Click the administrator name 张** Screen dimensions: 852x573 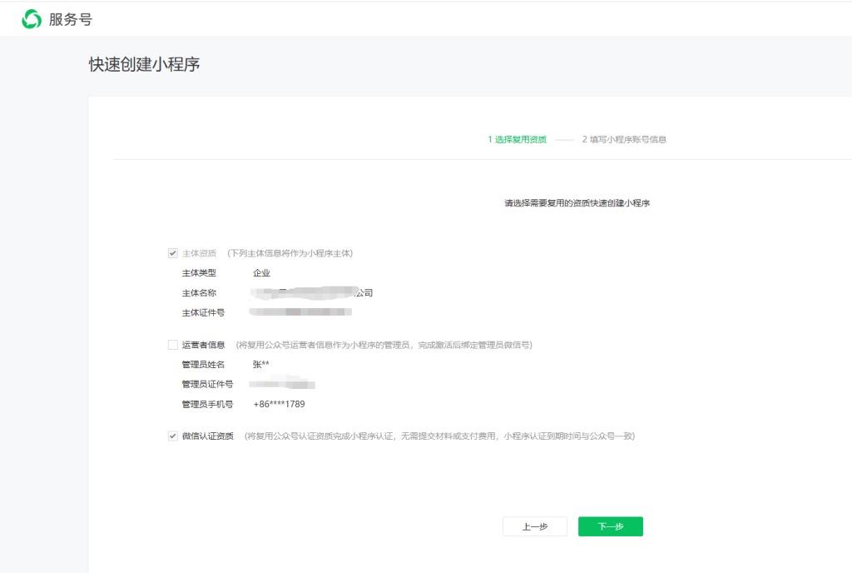coord(261,365)
